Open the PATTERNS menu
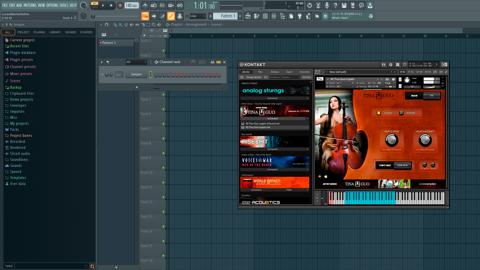Screen dimensions: 480x270 [x=30, y=5]
